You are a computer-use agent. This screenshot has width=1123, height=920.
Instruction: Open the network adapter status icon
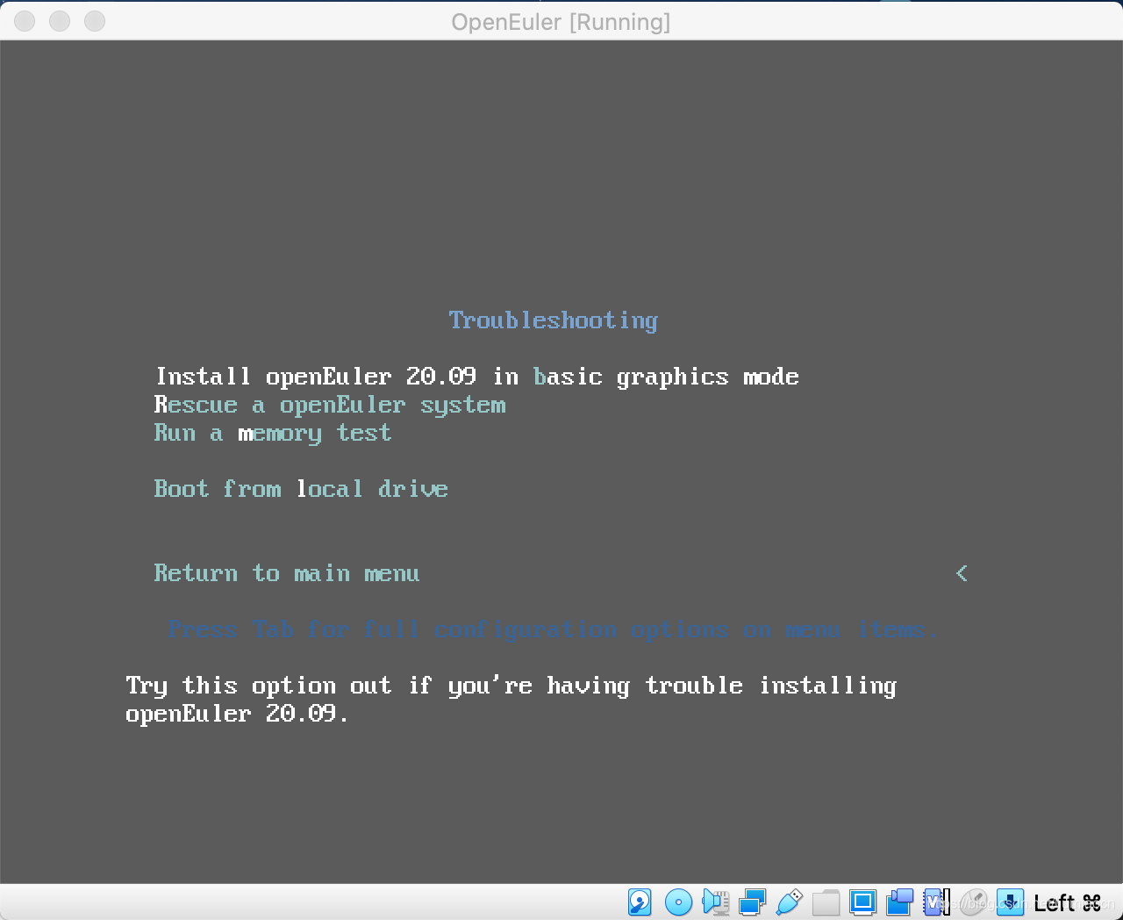click(753, 902)
